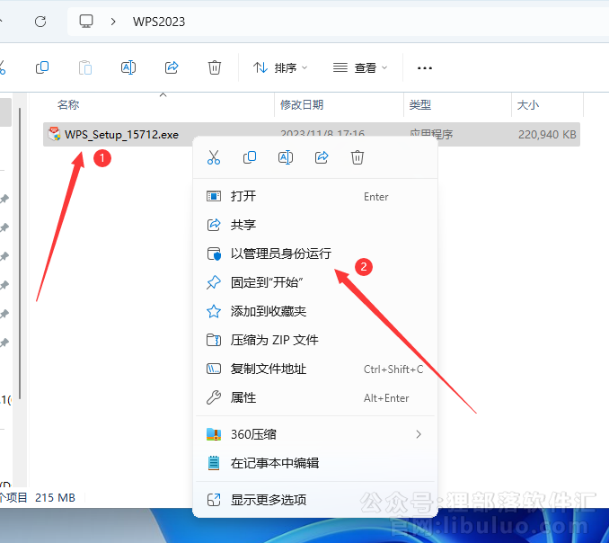The width and height of the screenshot is (609, 543).
Task: Open the 排序 sort dropdown
Action: (280, 68)
